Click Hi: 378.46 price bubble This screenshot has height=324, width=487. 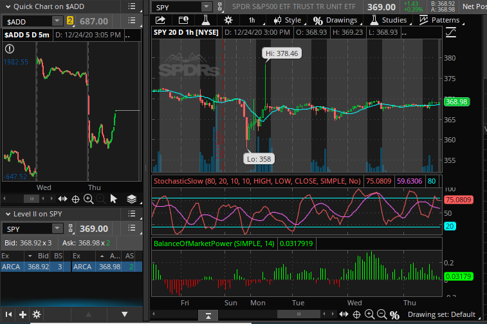tap(281, 53)
